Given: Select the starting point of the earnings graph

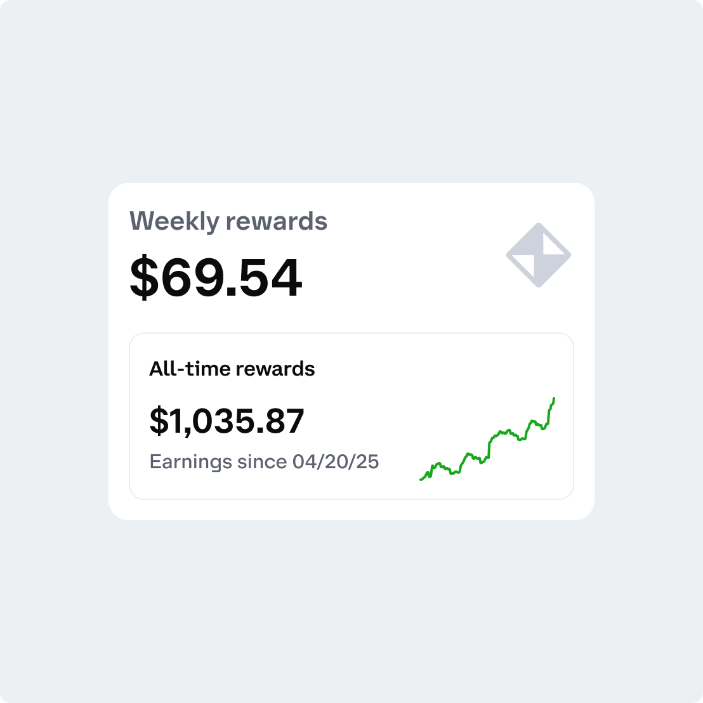Looking at the screenshot, I should click(421, 480).
